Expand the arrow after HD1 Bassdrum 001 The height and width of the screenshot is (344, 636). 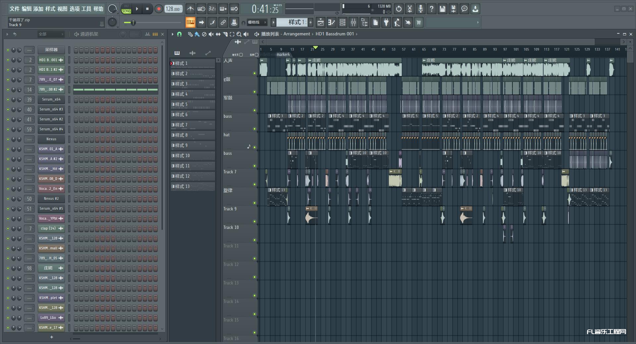[357, 34]
